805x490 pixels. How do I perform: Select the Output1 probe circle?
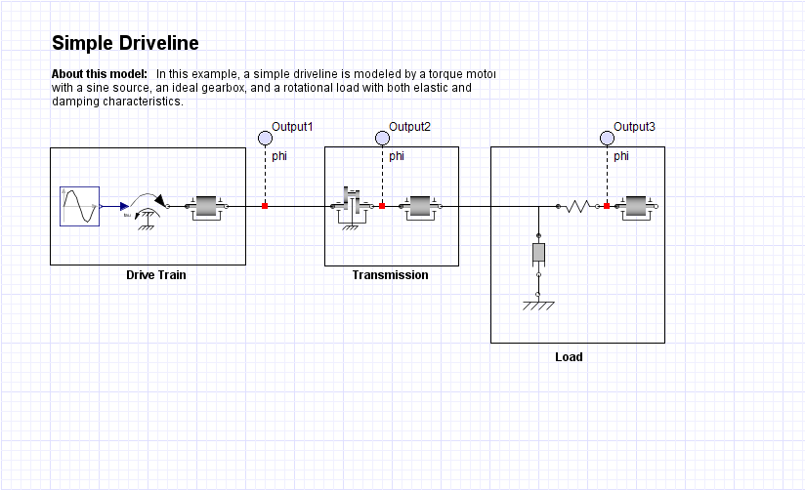(264, 138)
